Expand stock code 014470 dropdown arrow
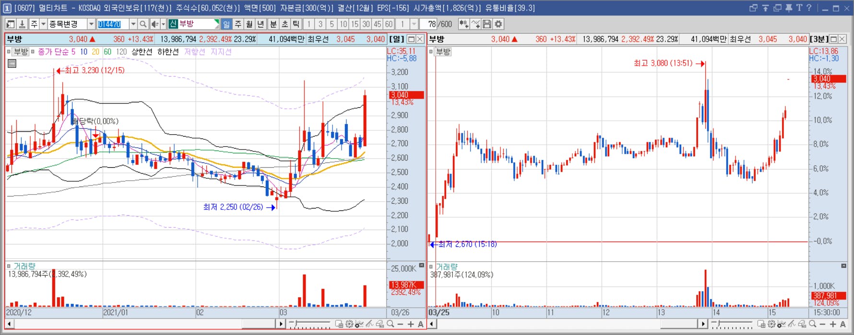This screenshot has height=335, width=854. (x=133, y=24)
